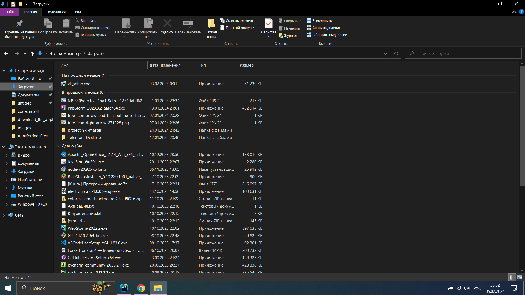Click the file list vertical scrollbar

[522, 126]
